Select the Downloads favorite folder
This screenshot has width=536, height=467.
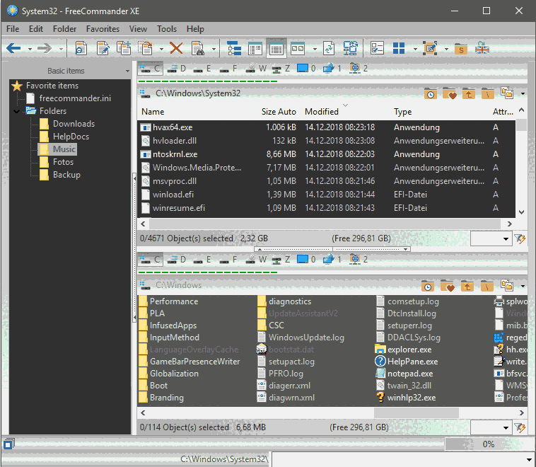click(x=74, y=124)
